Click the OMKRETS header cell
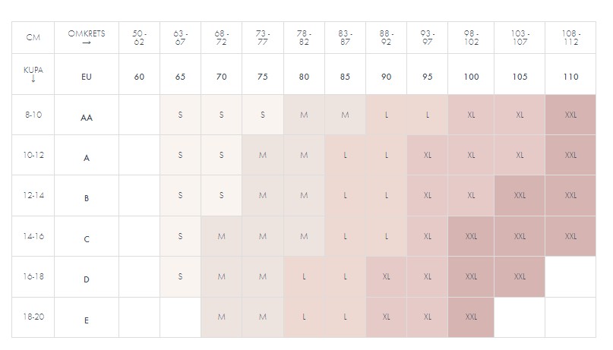Viewport: 613px width, 350px height. [x=87, y=37]
